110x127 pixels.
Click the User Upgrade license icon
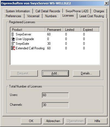pos(13,39)
